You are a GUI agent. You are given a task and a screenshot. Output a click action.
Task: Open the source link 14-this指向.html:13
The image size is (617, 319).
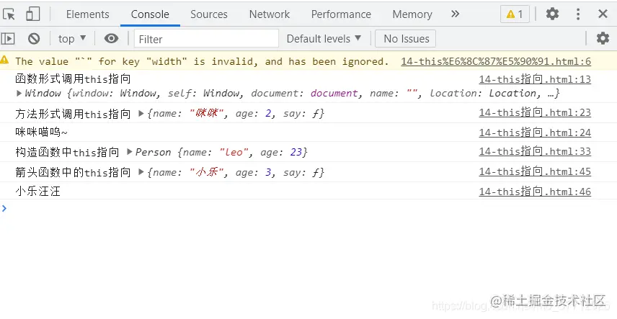[535, 79]
